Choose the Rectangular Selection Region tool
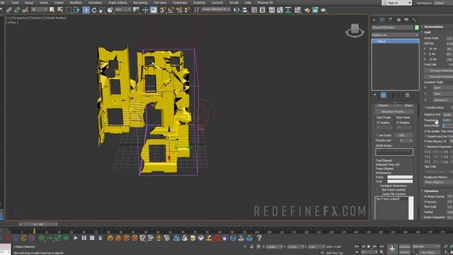 pos(69,10)
